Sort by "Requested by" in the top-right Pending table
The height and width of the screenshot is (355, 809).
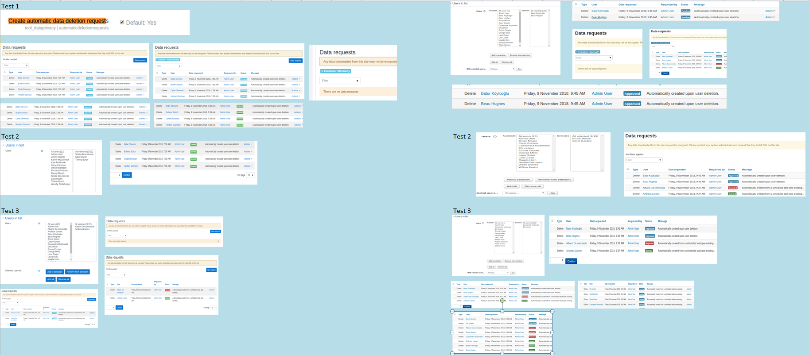coord(669,4)
